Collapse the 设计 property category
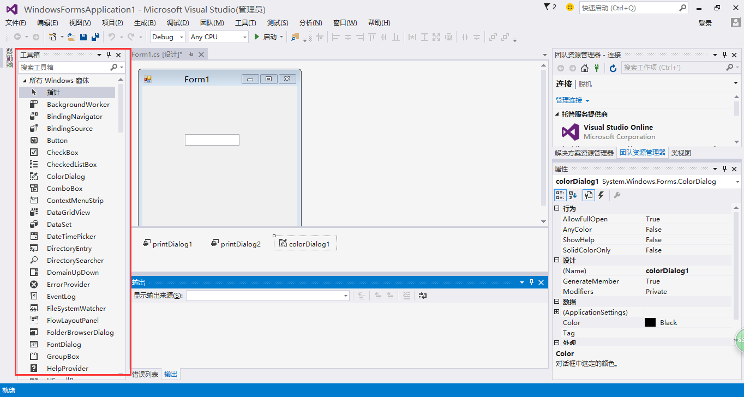The width and height of the screenshot is (744, 397). (x=557, y=260)
